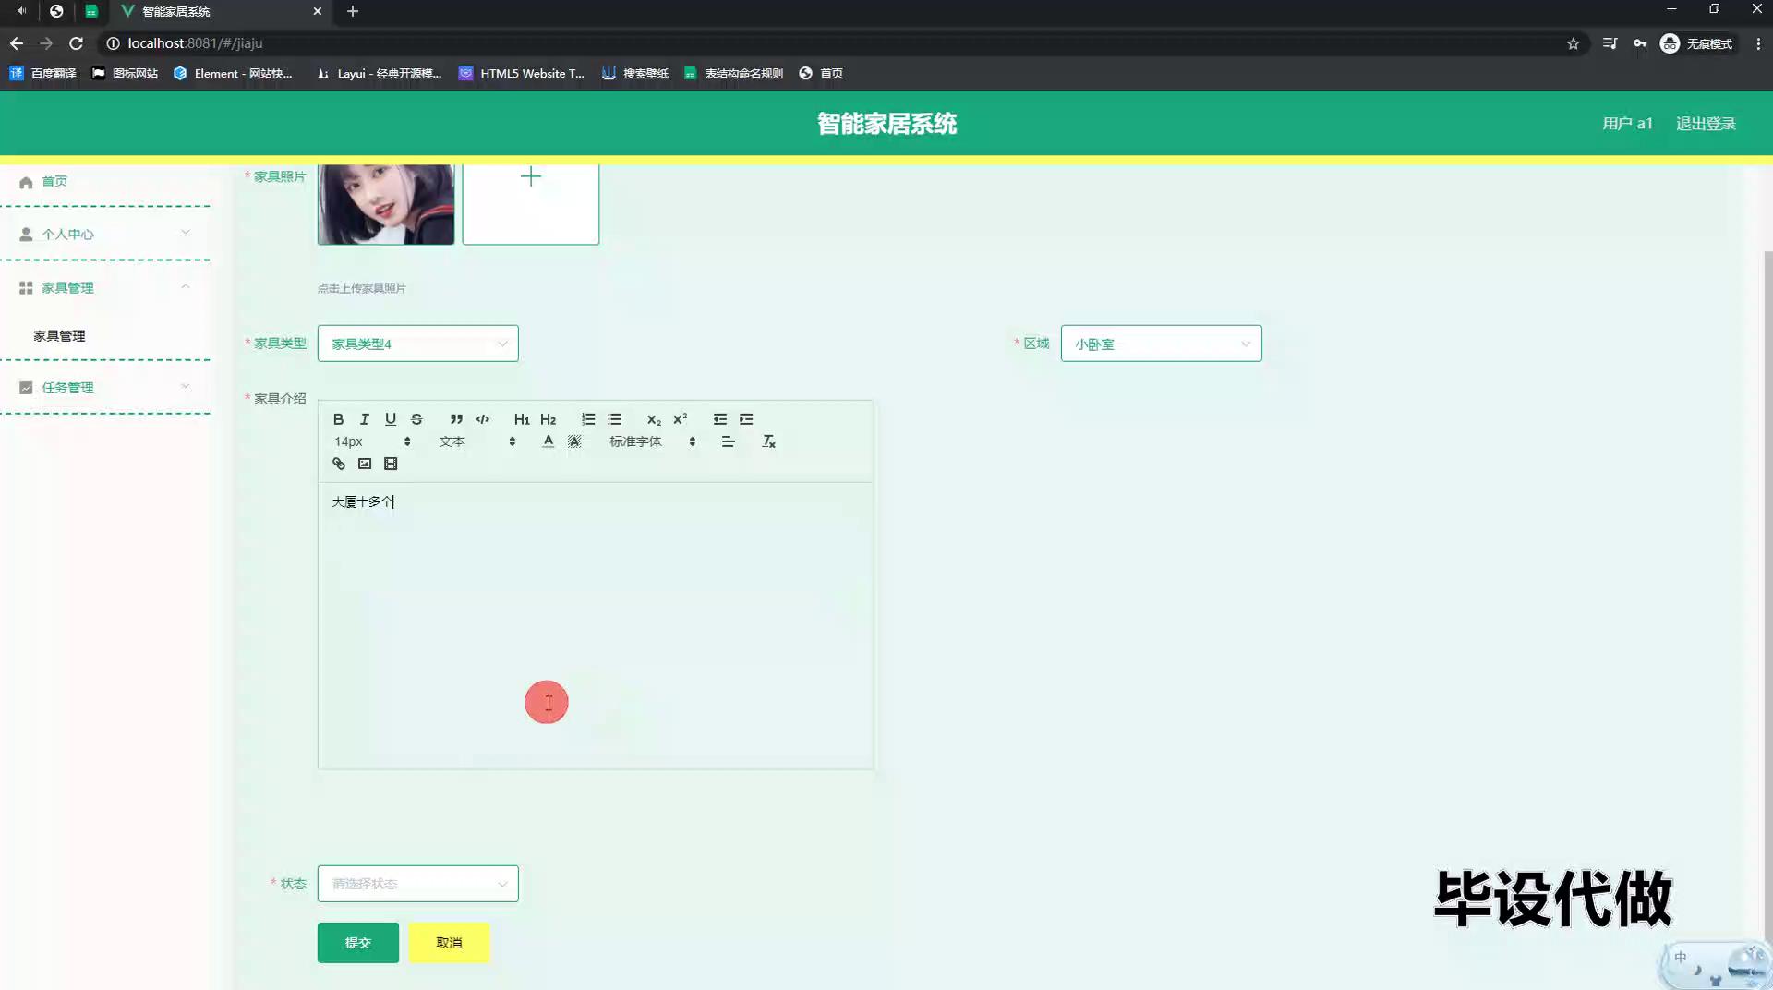Viewport: 1773px width, 990px height.
Task: Open the 家具类型 dropdown
Action: (417, 344)
